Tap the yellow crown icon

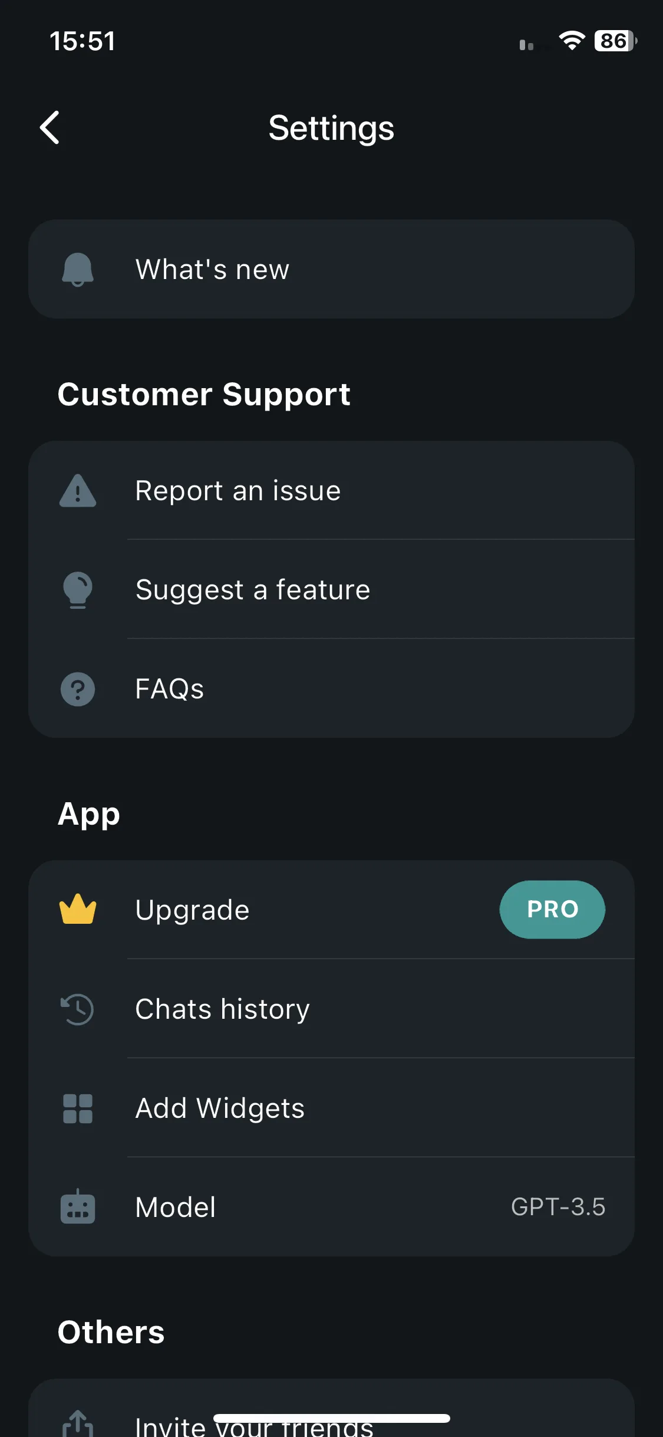click(78, 909)
